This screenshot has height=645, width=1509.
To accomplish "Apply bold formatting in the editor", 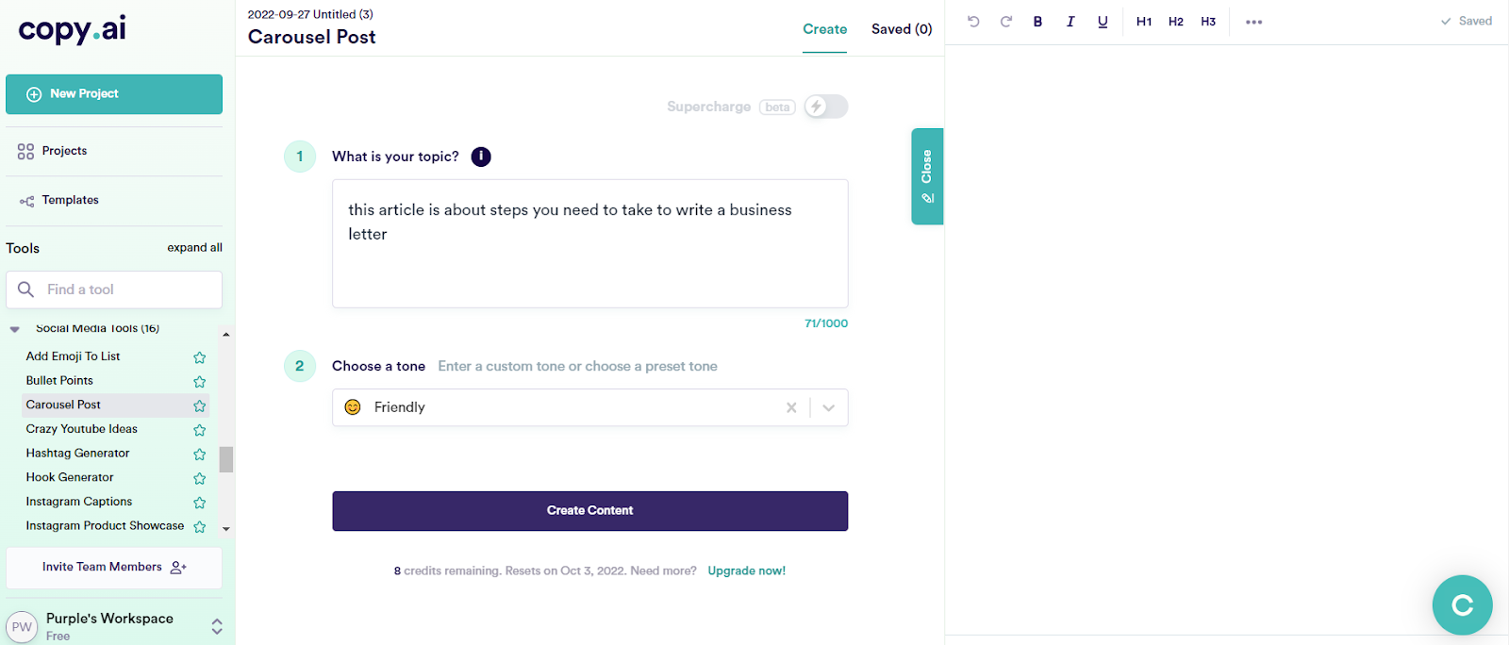I will (1037, 22).
